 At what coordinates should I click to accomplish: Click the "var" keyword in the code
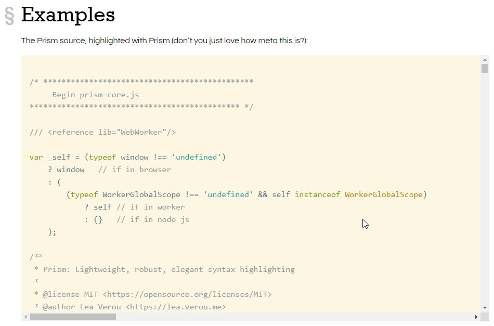click(x=36, y=157)
